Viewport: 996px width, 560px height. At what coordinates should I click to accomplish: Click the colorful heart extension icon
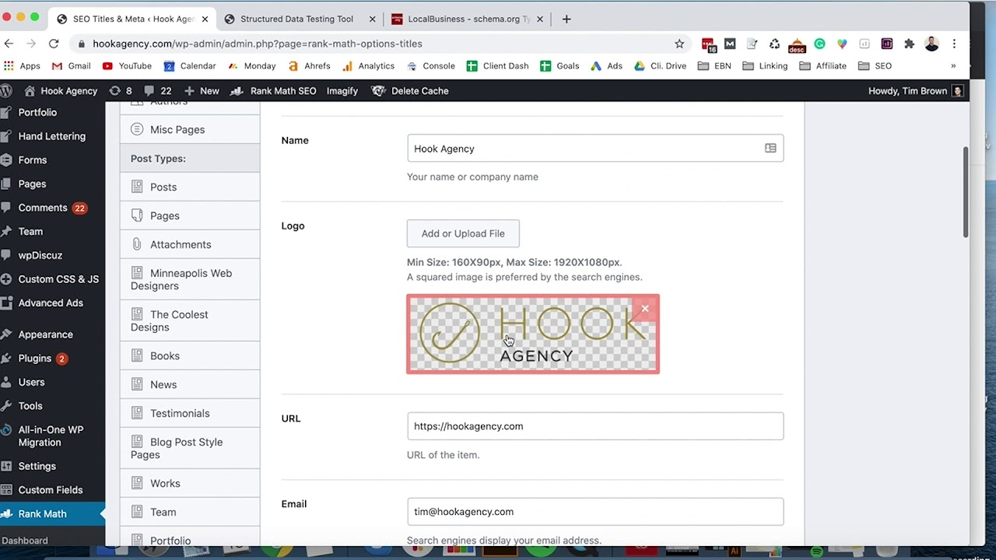pyautogui.click(x=841, y=44)
